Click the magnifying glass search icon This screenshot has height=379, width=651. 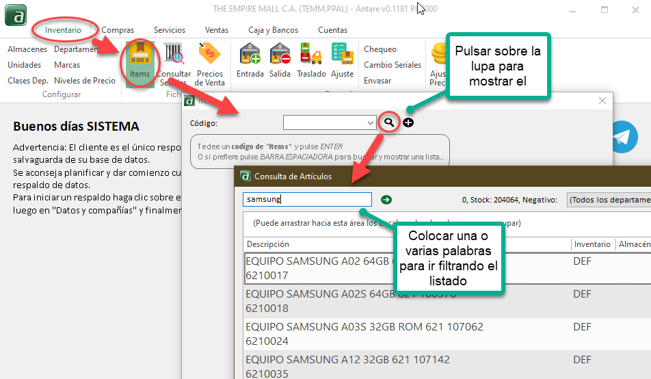388,122
